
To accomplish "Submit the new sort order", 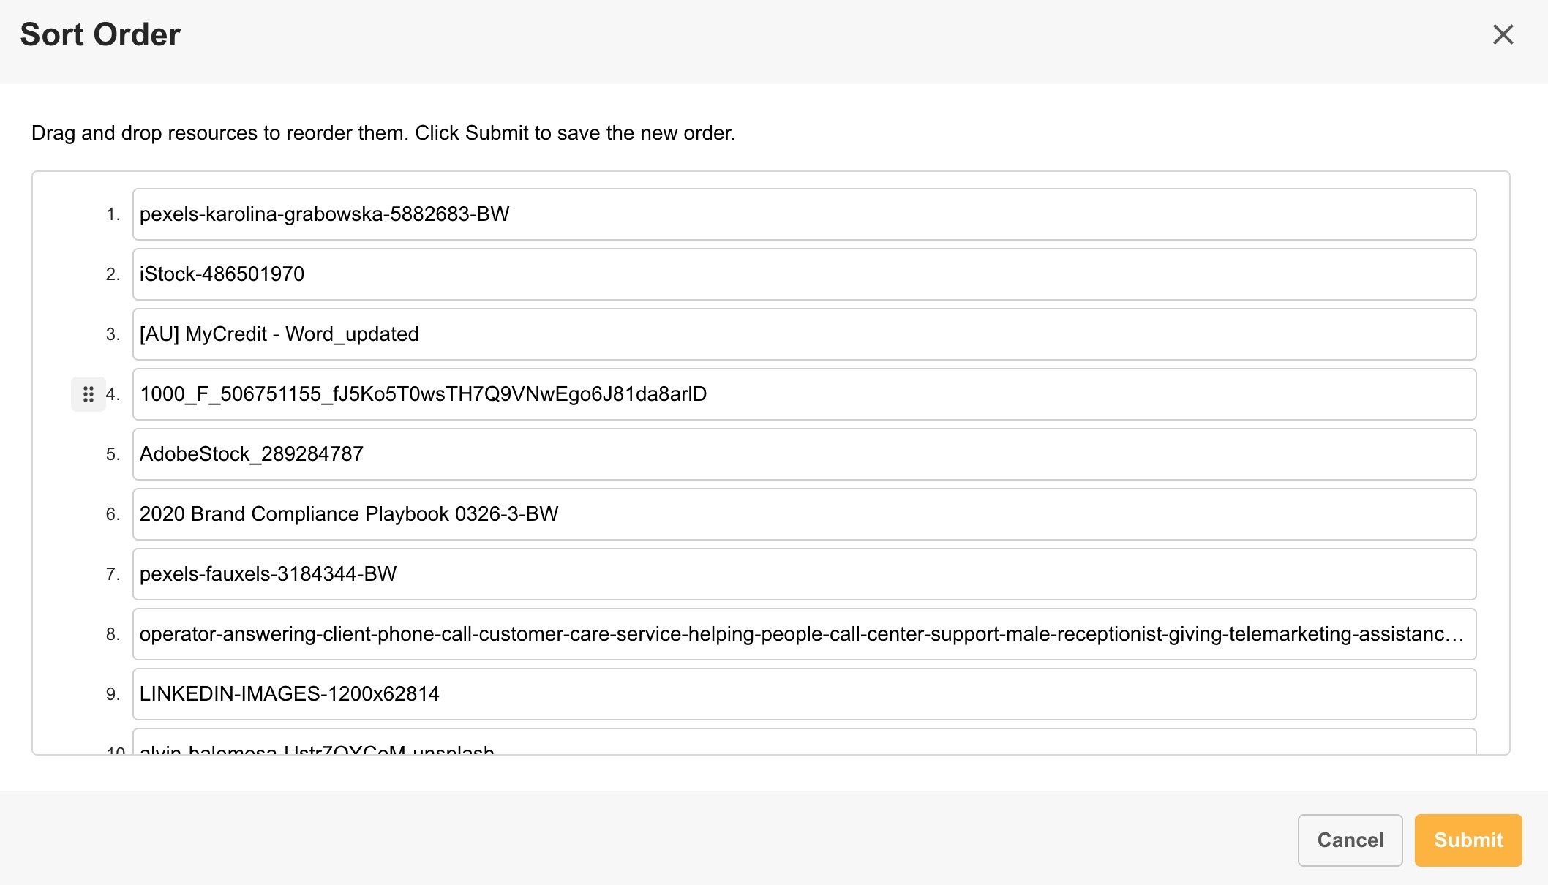I will coord(1468,840).
